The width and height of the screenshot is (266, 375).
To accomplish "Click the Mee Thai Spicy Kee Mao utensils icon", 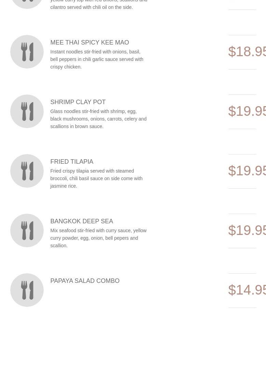I will (x=27, y=52).
